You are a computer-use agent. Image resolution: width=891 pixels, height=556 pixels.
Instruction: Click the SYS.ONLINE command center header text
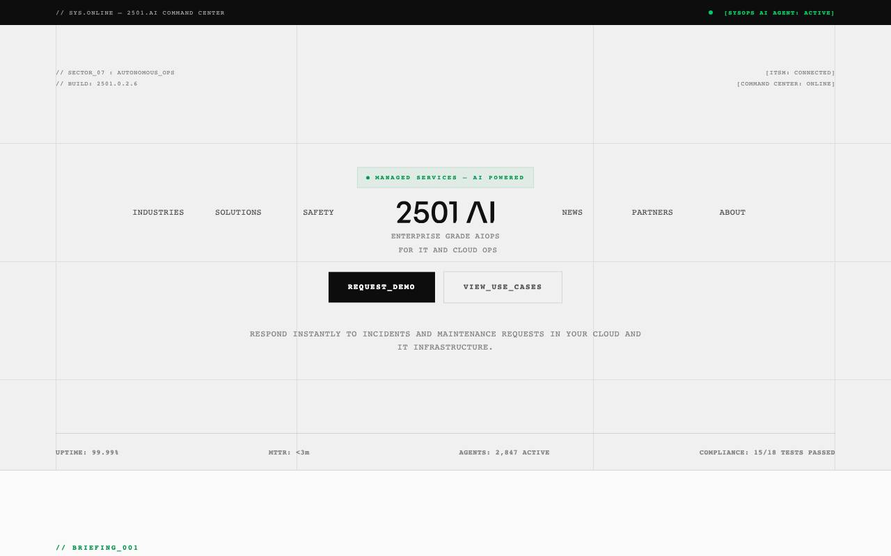click(x=140, y=13)
